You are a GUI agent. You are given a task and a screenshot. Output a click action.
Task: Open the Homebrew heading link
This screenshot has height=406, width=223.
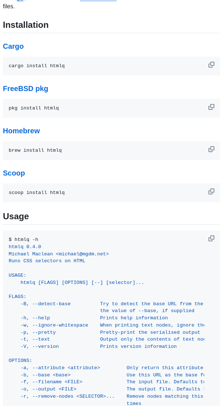point(21,131)
